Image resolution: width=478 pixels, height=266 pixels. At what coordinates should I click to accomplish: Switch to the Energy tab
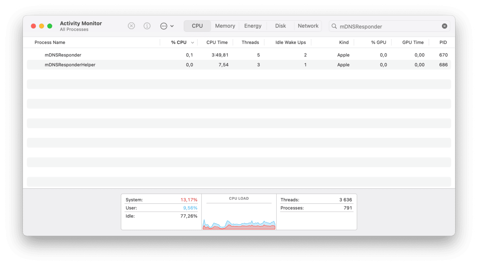click(253, 26)
